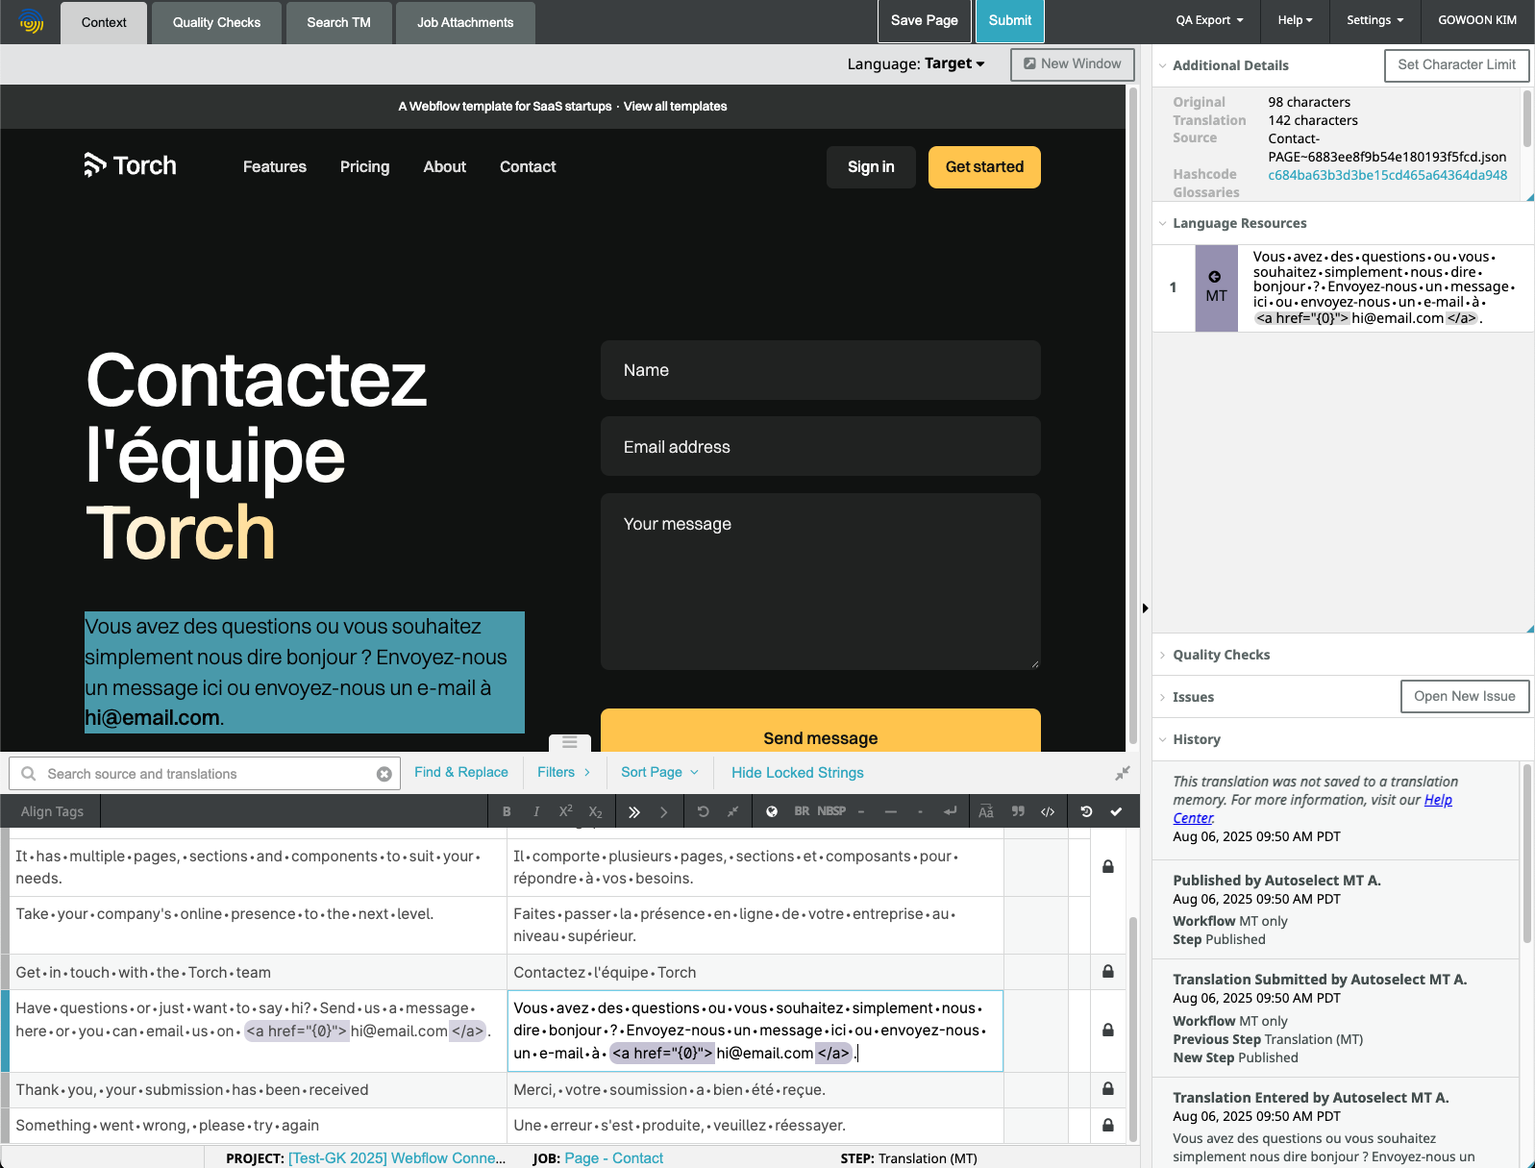Click the lock icon on the Une erreur row
This screenshot has width=1535, height=1168.
[x=1108, y=1125]
